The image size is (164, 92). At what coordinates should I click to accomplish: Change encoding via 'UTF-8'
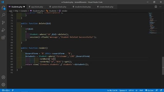131,90
